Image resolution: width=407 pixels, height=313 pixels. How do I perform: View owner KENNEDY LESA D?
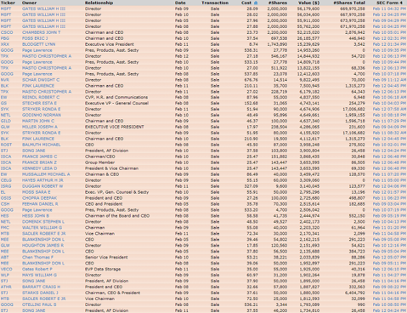(x=39, y=168)
